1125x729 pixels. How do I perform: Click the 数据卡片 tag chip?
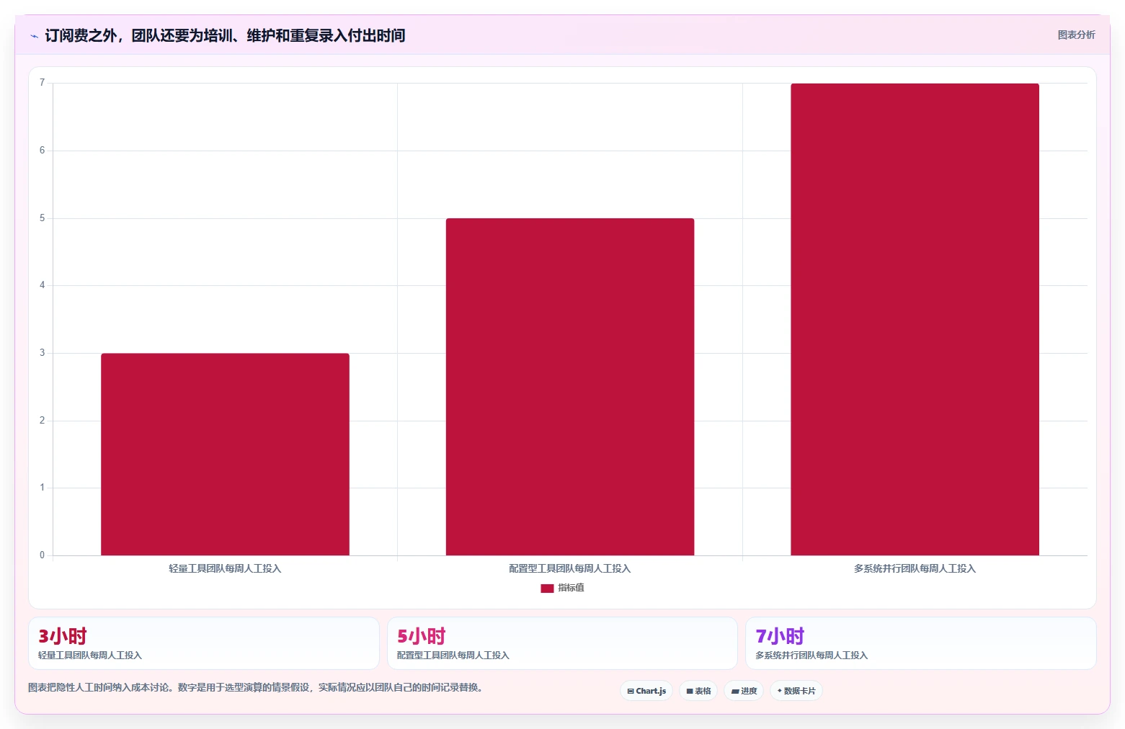tap(796, 691)
